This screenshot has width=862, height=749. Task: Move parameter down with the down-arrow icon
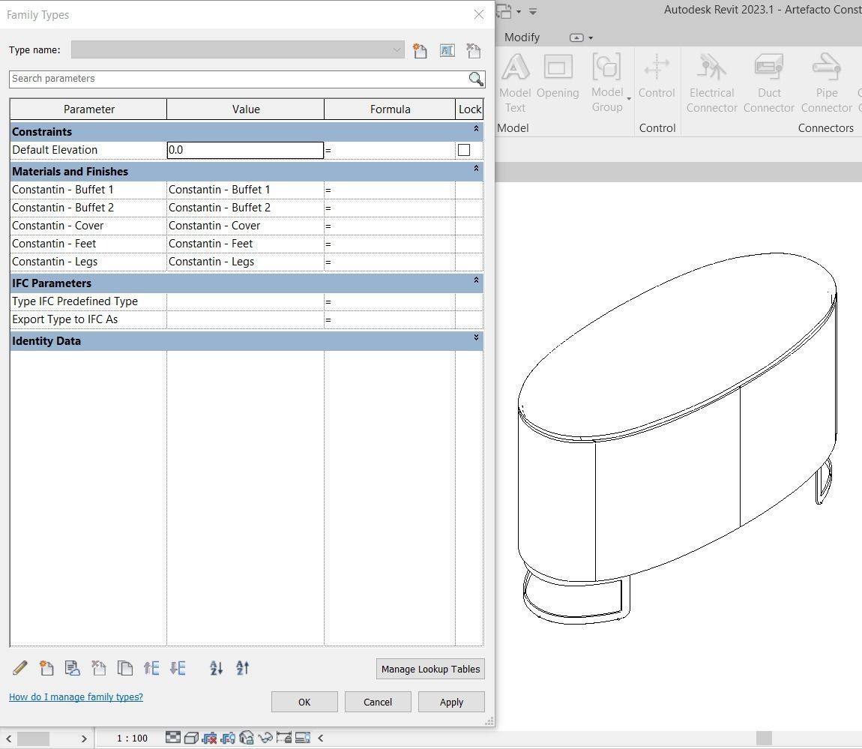[178, 668]
